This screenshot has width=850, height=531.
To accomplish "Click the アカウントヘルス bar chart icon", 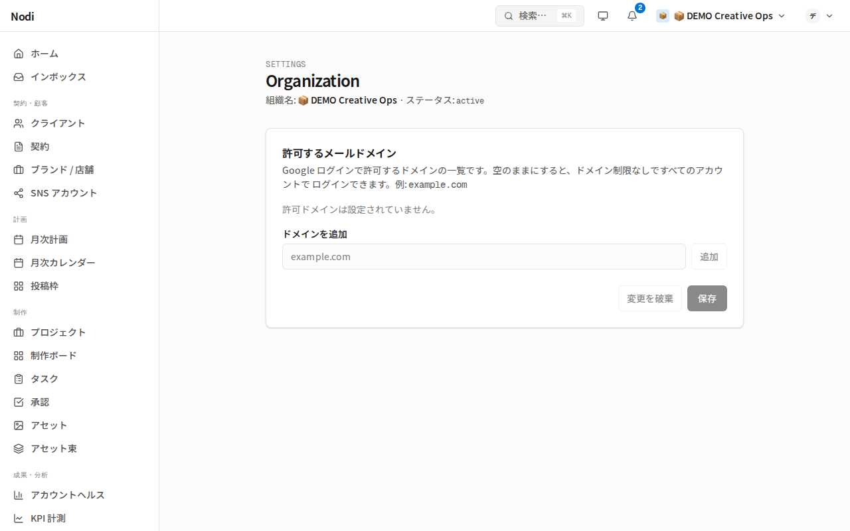I will (x=19, y=495).
